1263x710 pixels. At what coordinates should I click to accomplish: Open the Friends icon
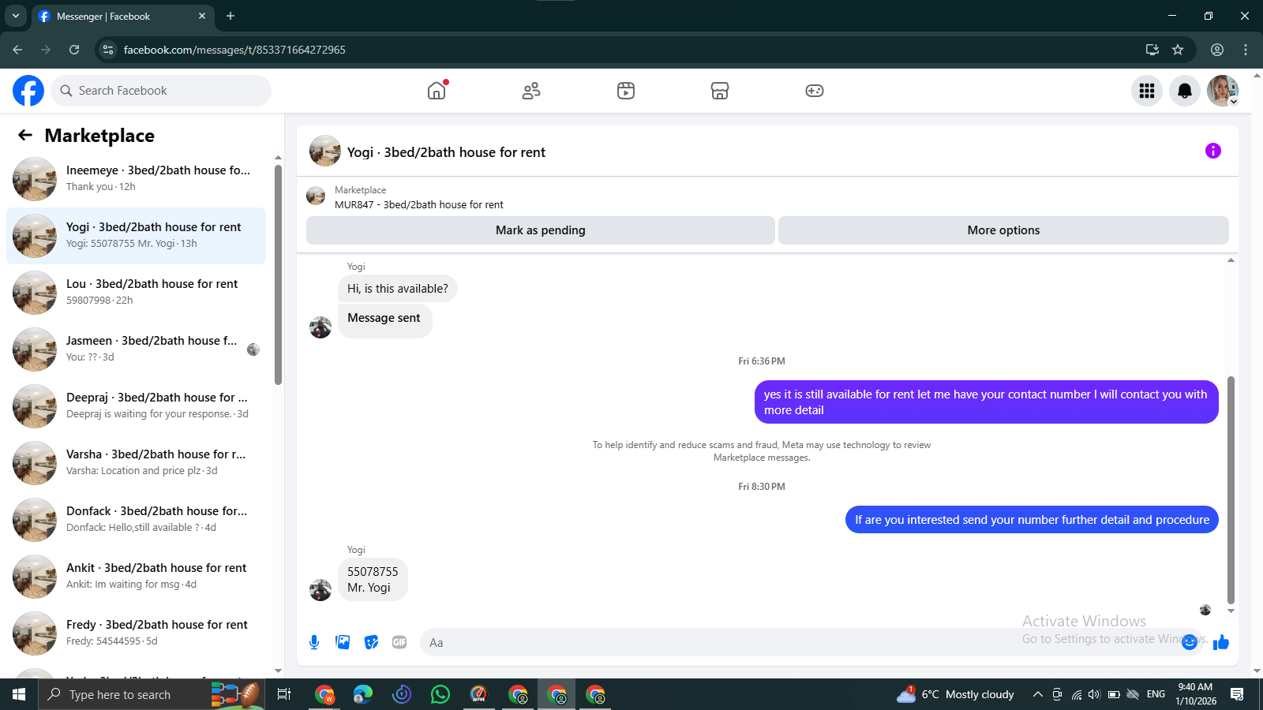(531, 91)
